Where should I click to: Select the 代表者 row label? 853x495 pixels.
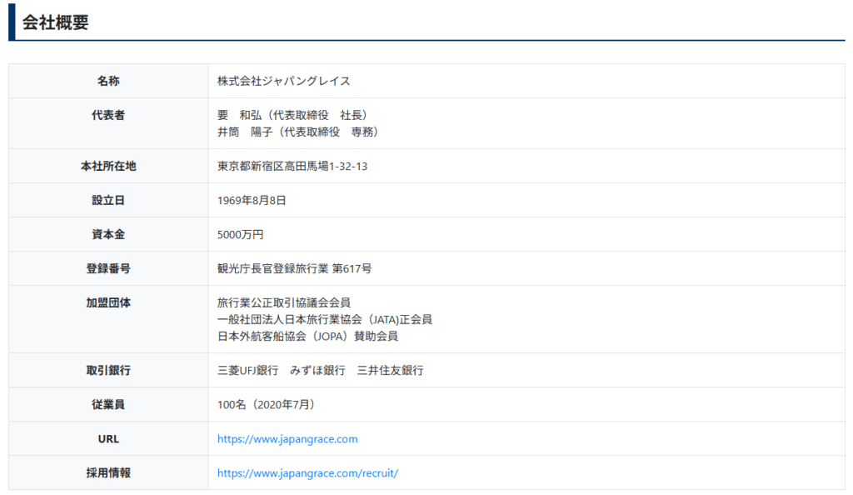[108, 116]
